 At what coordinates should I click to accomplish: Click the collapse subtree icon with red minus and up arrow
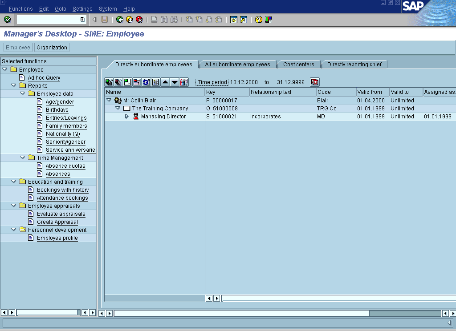point(137,82)
